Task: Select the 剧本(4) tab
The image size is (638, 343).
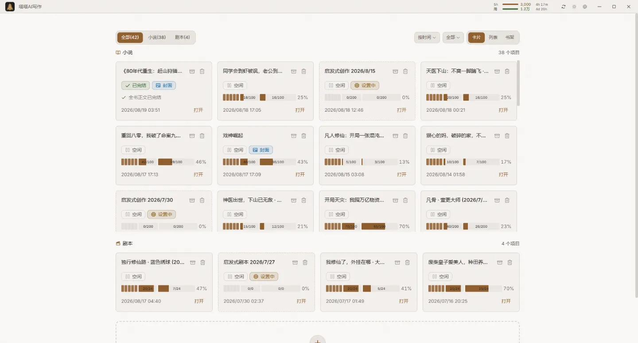Action: (183, 38)
